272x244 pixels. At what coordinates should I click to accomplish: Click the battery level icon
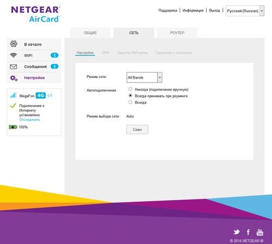(13, 127)
